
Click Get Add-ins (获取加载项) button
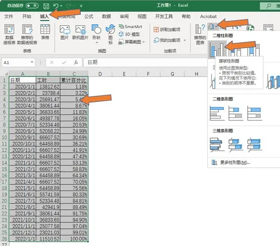[167, 30]
